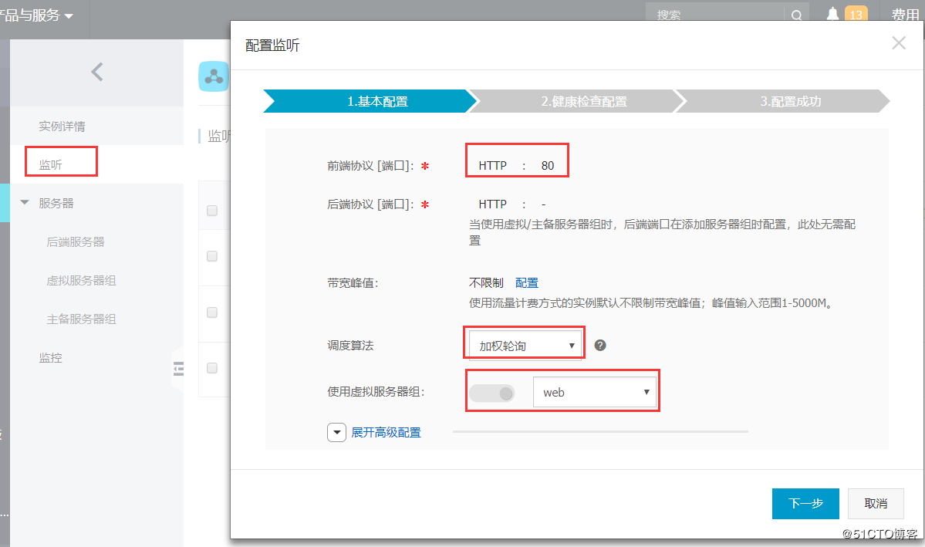Click the 费用 menu in the top bar
This screenshot has height=547, width=925.
pyautogui.click(x=903, y=14)
